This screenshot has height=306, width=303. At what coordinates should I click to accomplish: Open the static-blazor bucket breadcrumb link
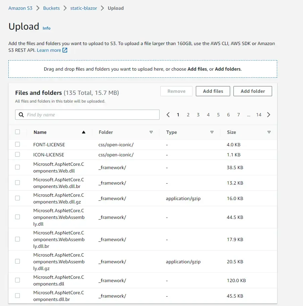[83, 8]
